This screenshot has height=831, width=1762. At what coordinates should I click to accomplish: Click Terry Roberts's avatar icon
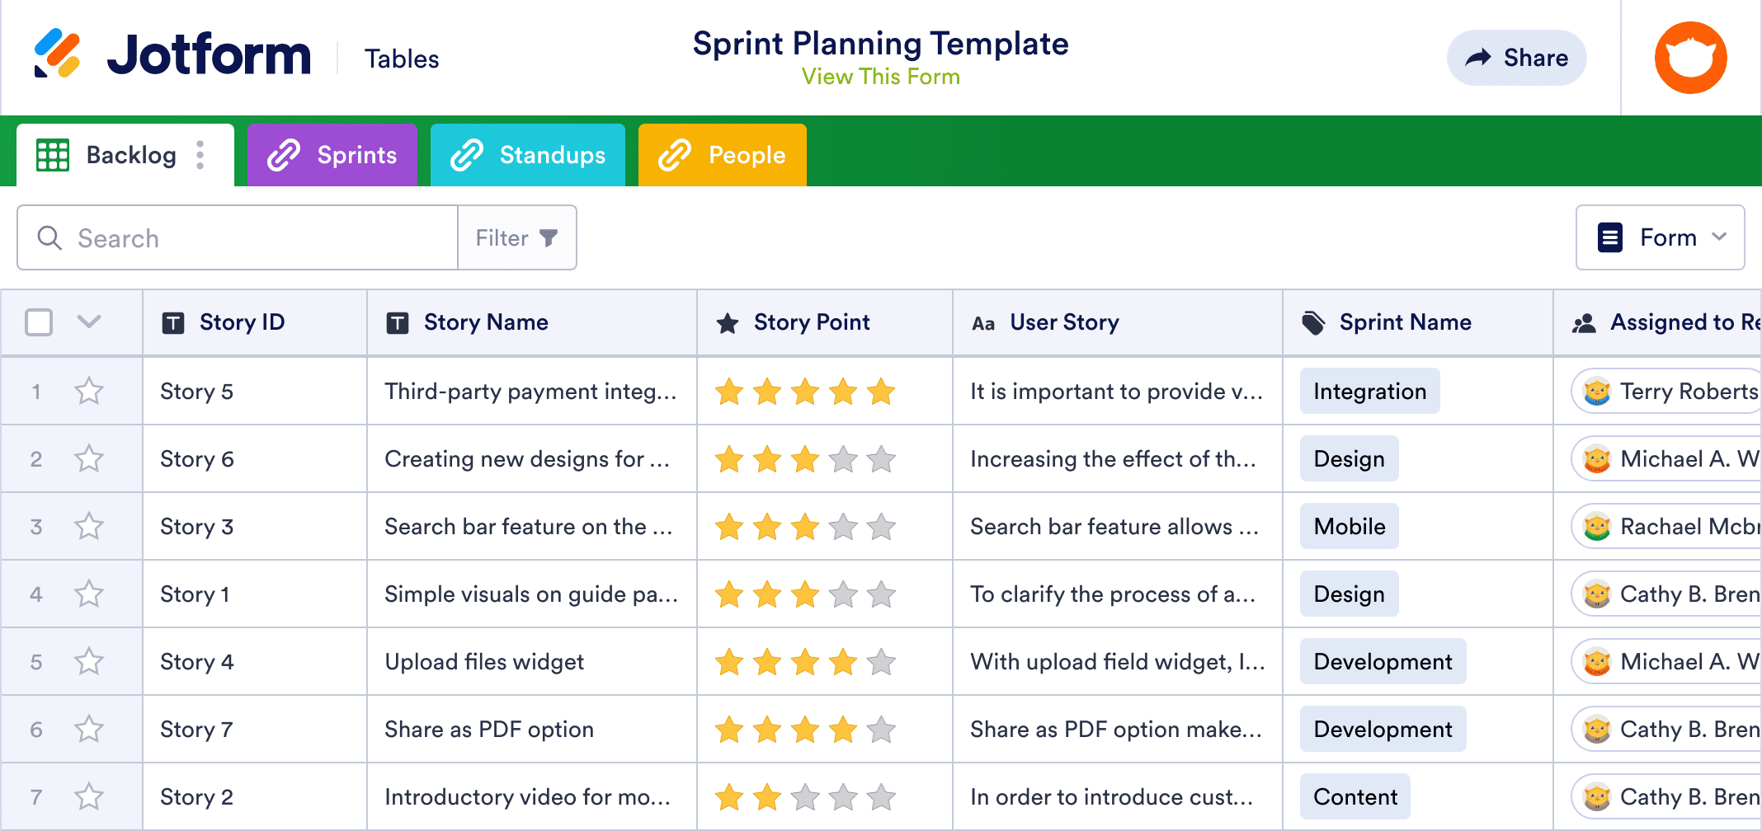1595,391
